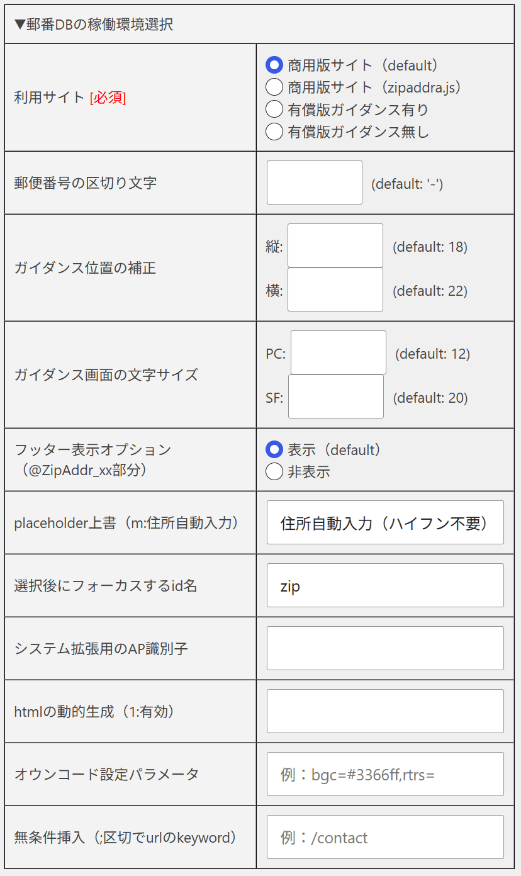521x876 pixels.
Task: Focus the 横 guidance position field
Action: pyautogui.click(x=335, y=289)
